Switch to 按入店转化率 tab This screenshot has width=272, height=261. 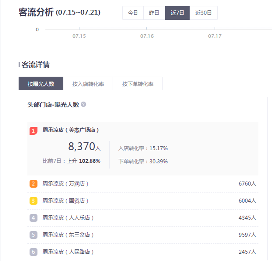(x=88, y=84)
